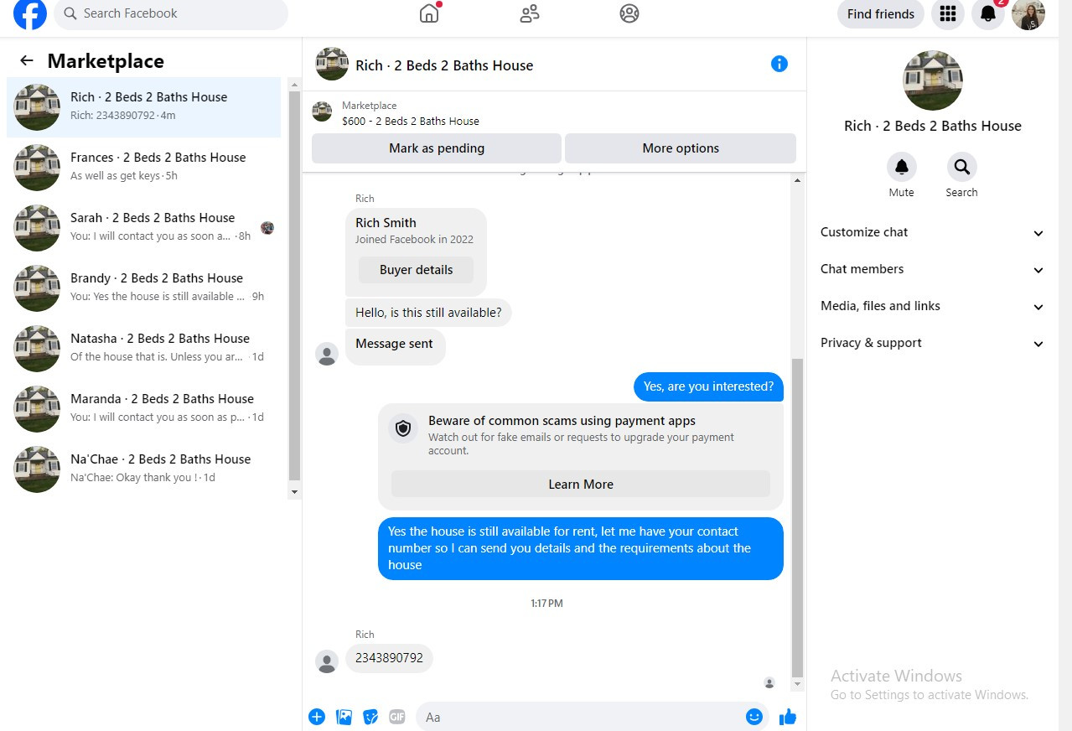Expand the Privacy & support section
This screenshot has height=731, width=1072.
(932, 343)
